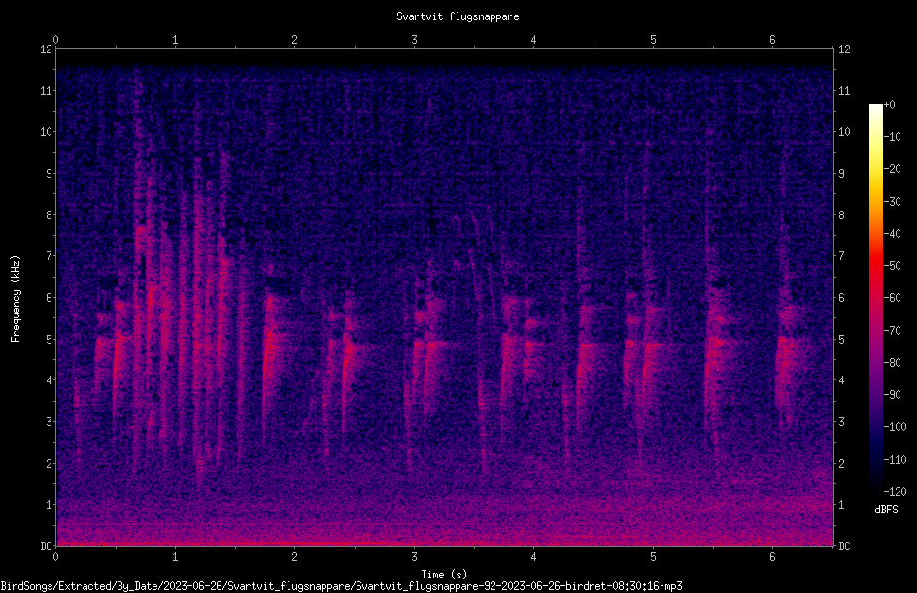This screenshot has height=593, width=917.
Task: Click the "3" tick on the bottom time axis
Action: (414, 557)
